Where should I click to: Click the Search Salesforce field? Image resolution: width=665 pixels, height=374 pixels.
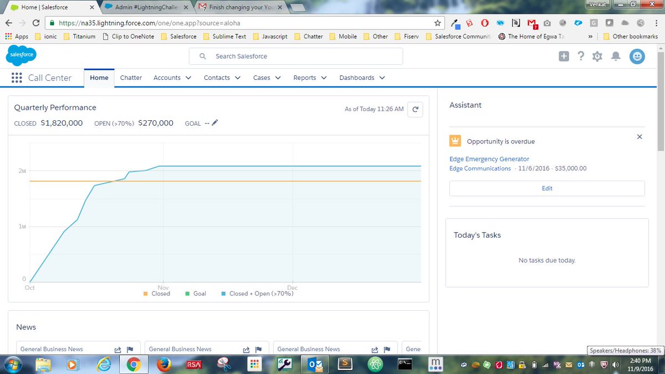click(x=296, y=56)
